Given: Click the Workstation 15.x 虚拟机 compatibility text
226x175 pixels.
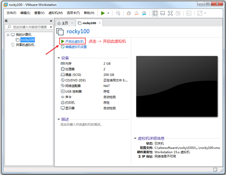Looking at the screenshot, I should pyautogui.click(x=172, y=152).
